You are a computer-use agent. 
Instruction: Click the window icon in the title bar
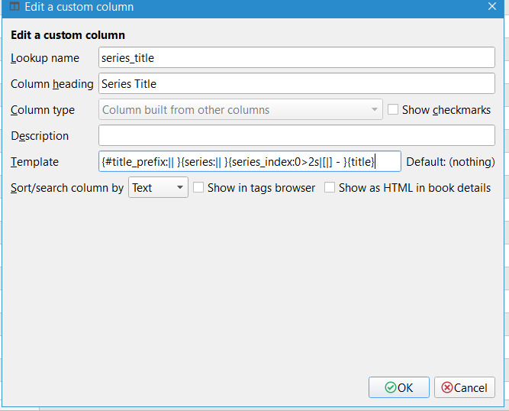14,7
